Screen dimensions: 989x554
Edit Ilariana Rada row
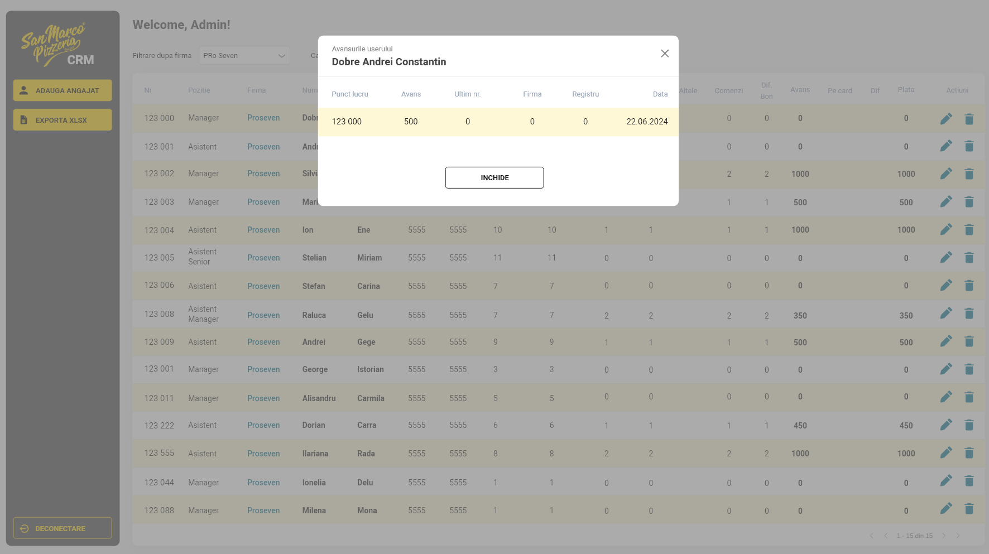pyautogui.click(x=946, y=452)
